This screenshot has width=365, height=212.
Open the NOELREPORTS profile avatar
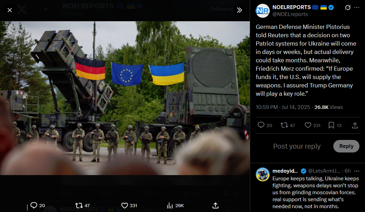(263, 11)
